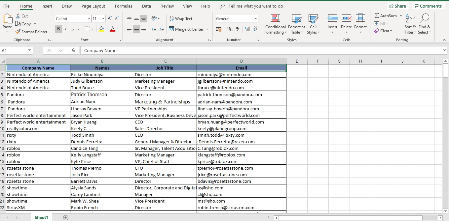The height and width of the screenshot is (221, 449).
Task: Switch to the Formulas ribbon tab
Action: [124, 6]
